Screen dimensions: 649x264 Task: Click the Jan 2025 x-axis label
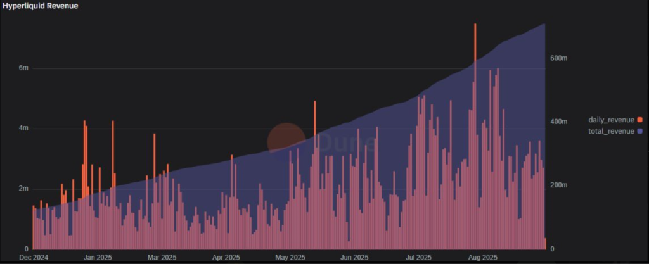(98, 258)
